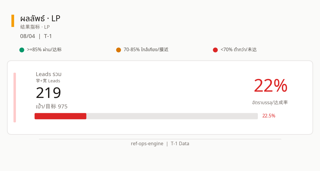Click the 结果指标 · LP subtitle

[x=35, y=27]
